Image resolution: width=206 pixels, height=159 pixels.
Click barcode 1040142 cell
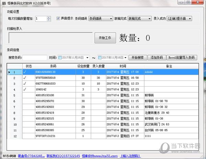55,89
